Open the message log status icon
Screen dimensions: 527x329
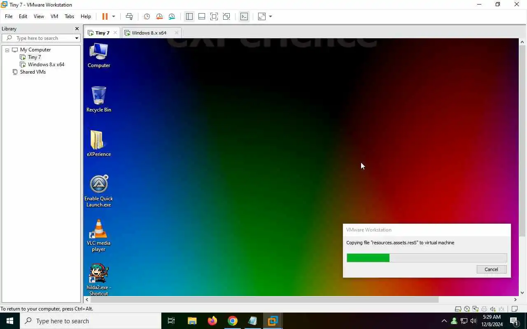point(515,309)
